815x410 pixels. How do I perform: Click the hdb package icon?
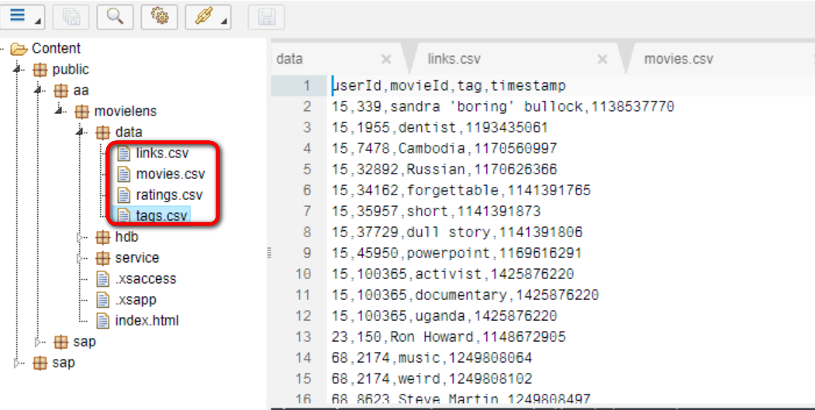[x=103, y=237]
